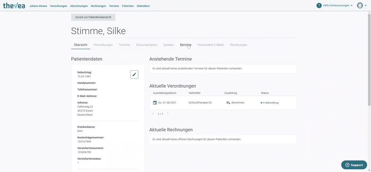The image size is (371, 172).
Task: Select the Übersicht patient tab
Action: 80,45
